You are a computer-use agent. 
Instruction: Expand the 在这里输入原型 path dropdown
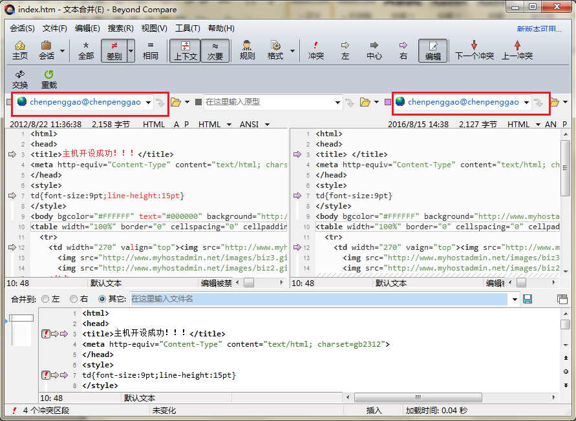click(337, 102)
